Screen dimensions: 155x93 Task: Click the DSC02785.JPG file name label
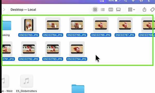click(x=77, y=35)
